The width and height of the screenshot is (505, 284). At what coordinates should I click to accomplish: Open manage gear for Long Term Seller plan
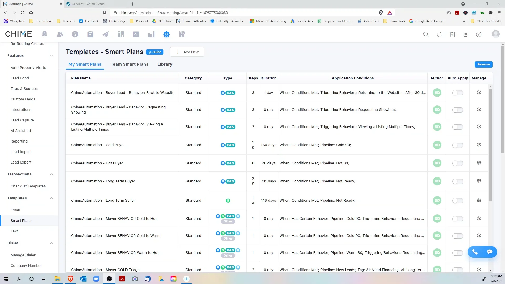(x=479, y=200)
